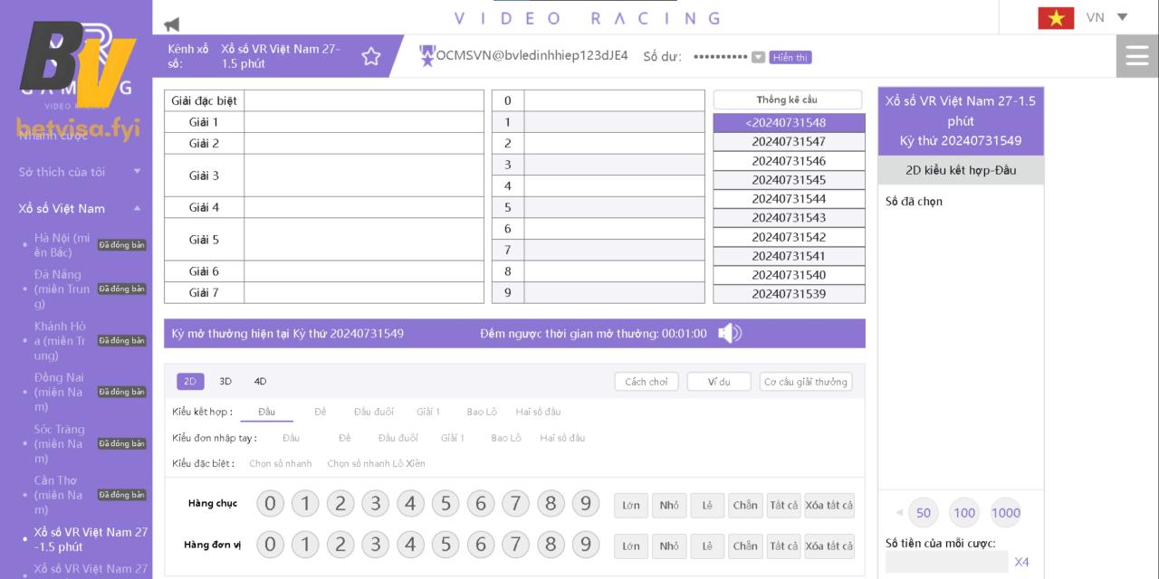Click Xóa tất cả for Hàng chục
Screen dimensions: 1159x579
coord(829,506)
